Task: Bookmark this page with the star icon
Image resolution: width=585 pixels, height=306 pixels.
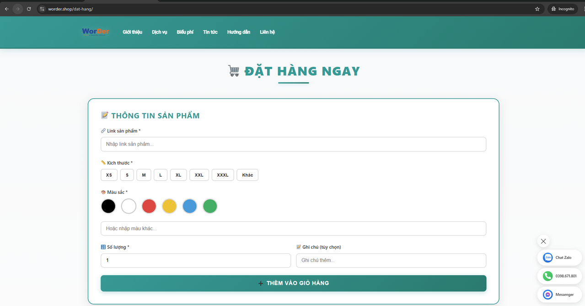Action: tap(537, 9)
